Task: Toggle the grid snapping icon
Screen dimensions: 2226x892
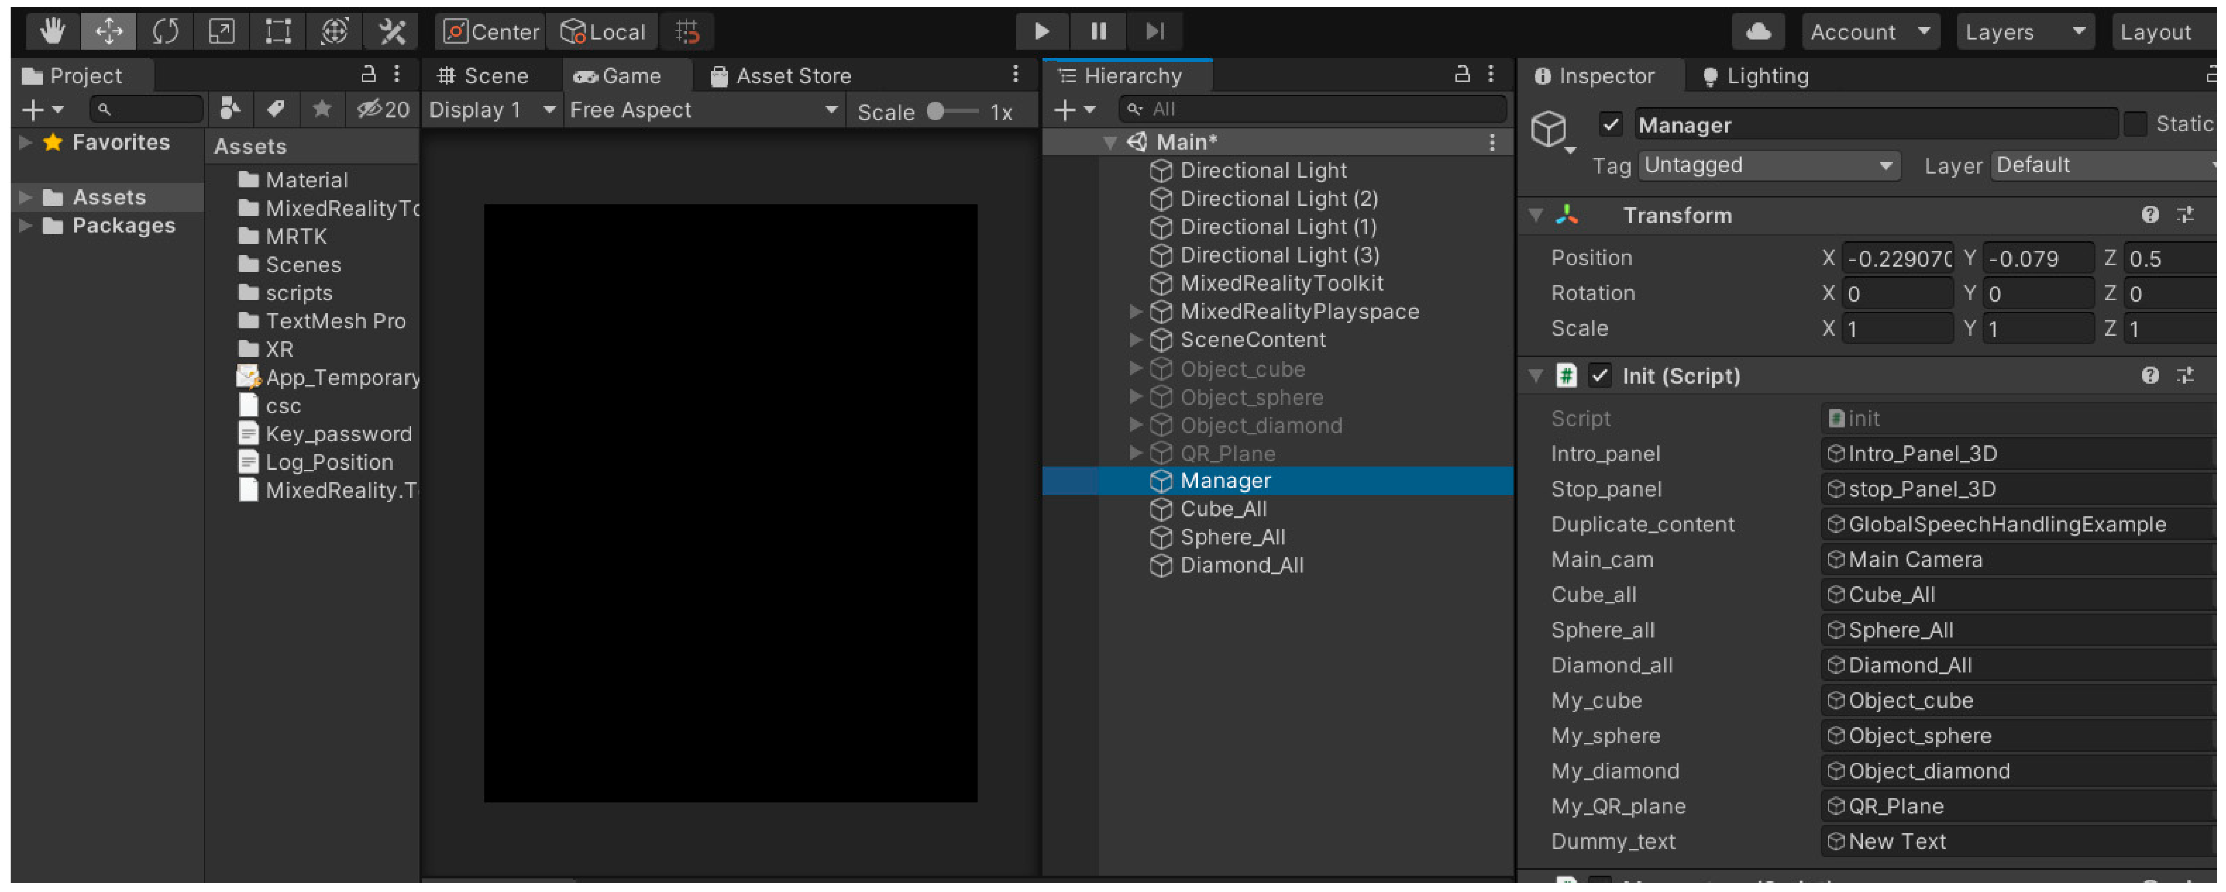Action: click(x=687, y=32)
